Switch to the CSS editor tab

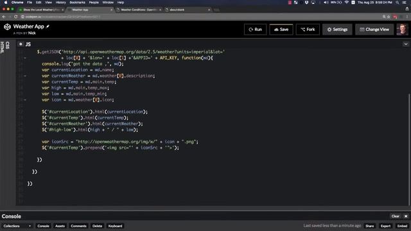pos(7,45)
